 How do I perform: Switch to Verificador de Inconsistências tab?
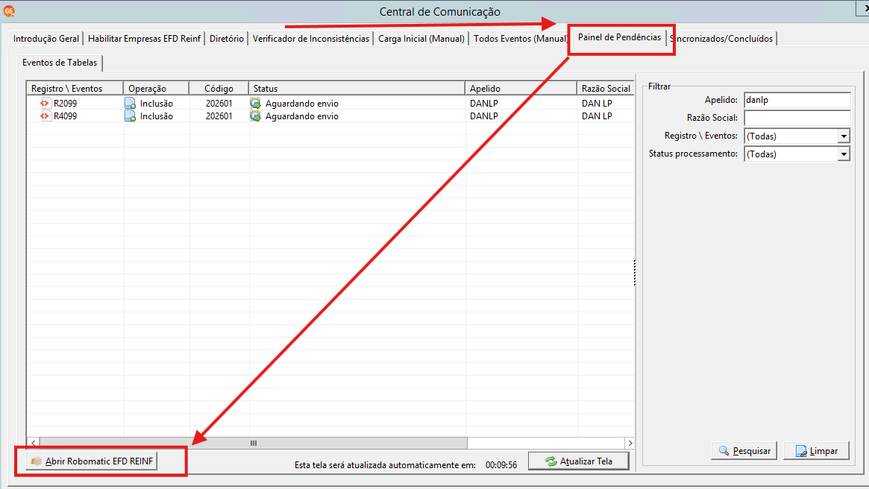(x=311, y=39)
